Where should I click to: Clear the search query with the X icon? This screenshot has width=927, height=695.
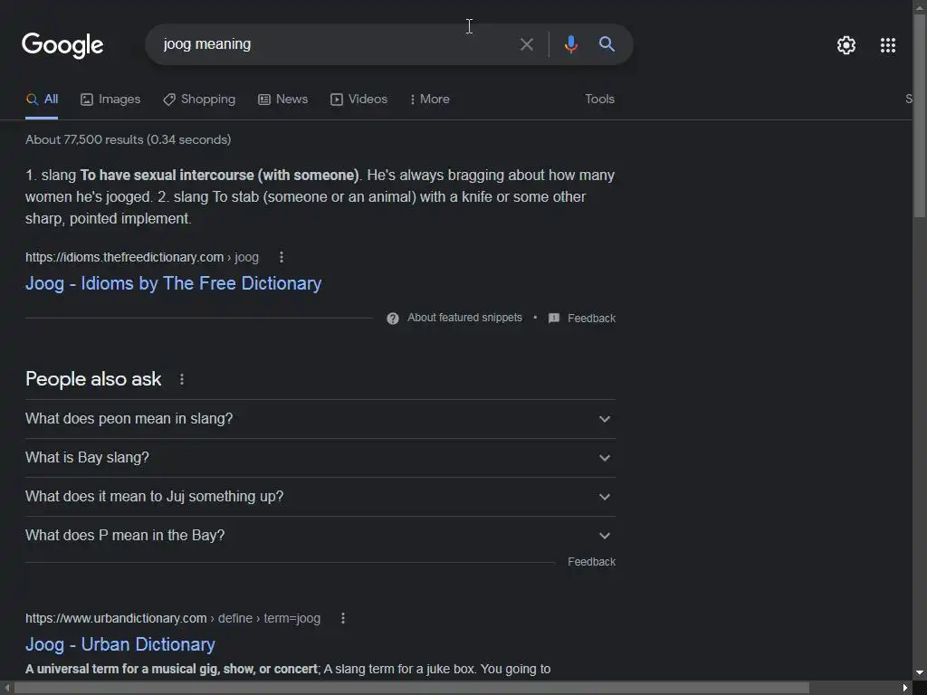(x=526, y=44)
